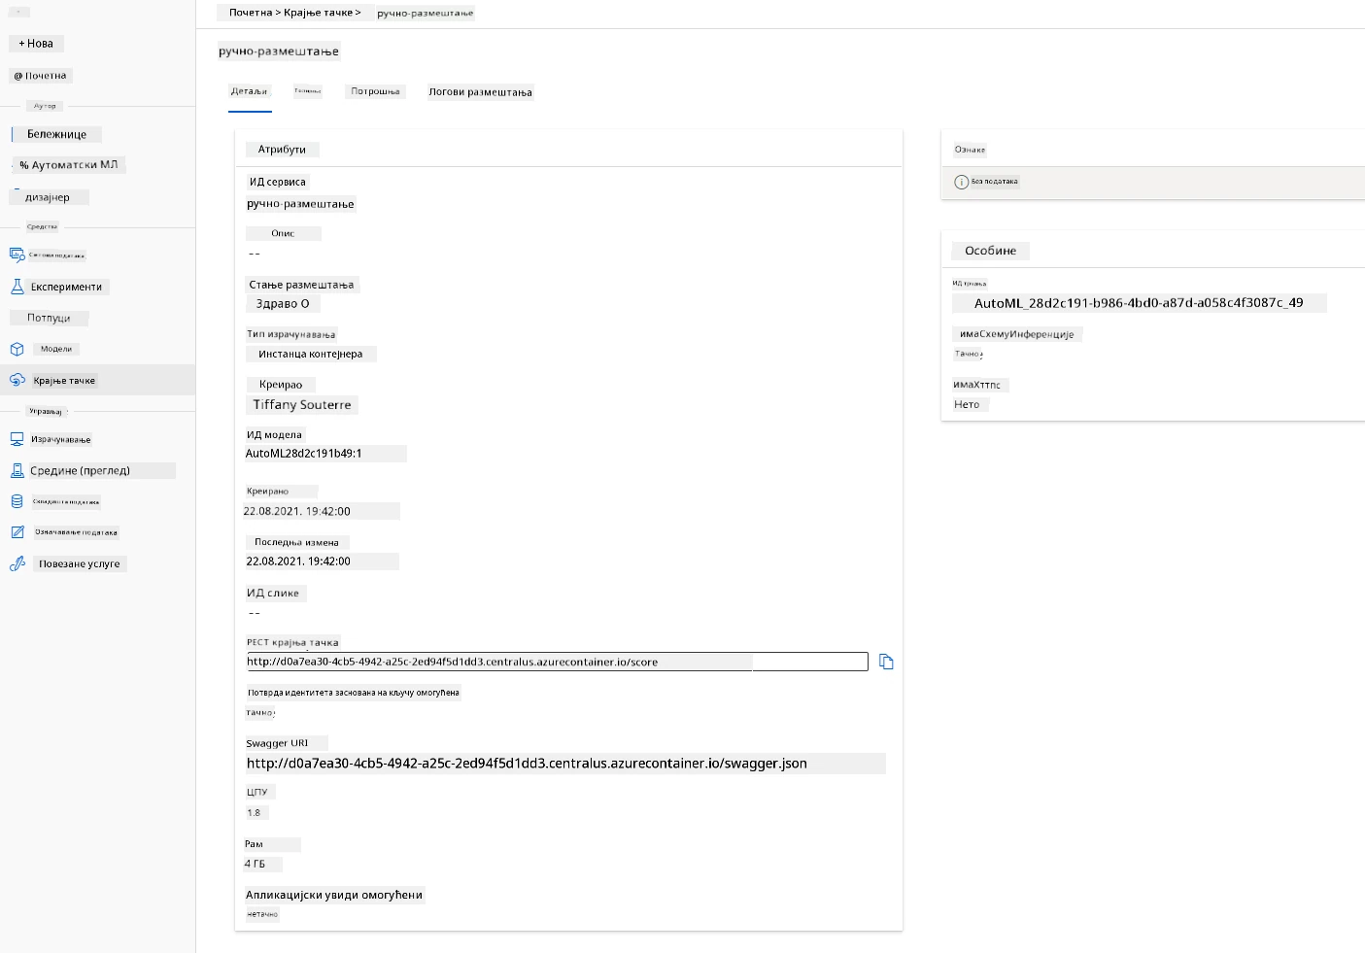Click the Здраво deployment state value
The image size is (1365, 953).
coord(283,304)
